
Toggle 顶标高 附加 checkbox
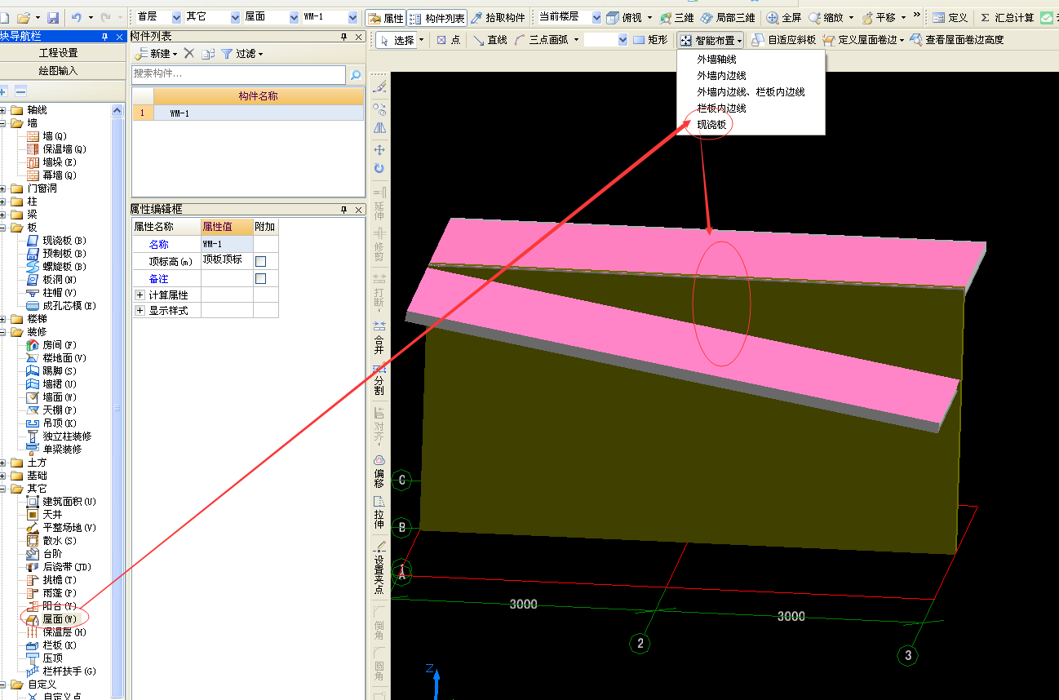click(x=261, y=261)
